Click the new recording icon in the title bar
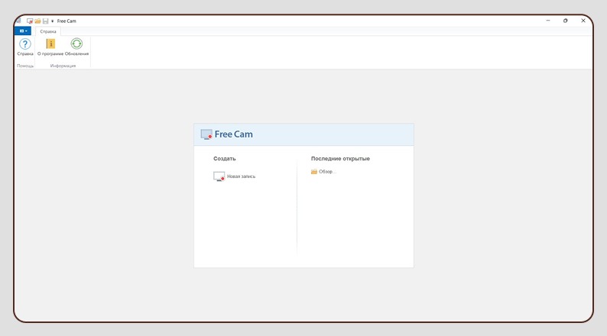This screenshot has width=607, height=336. coord(30,21)
